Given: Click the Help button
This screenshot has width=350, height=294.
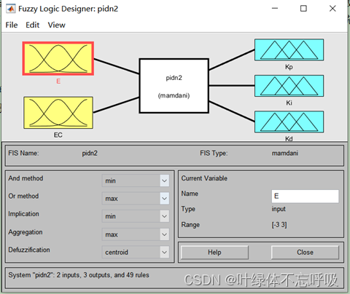Looking at the screenshot, I should [x=214, y=253].
